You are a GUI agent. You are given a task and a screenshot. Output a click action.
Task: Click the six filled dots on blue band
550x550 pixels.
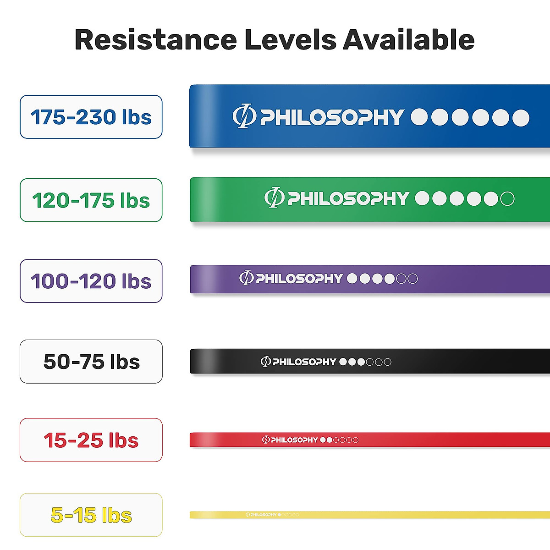coord(470,117)
